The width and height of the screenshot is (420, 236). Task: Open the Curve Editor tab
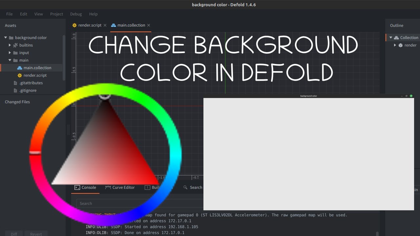coord(120,187)
